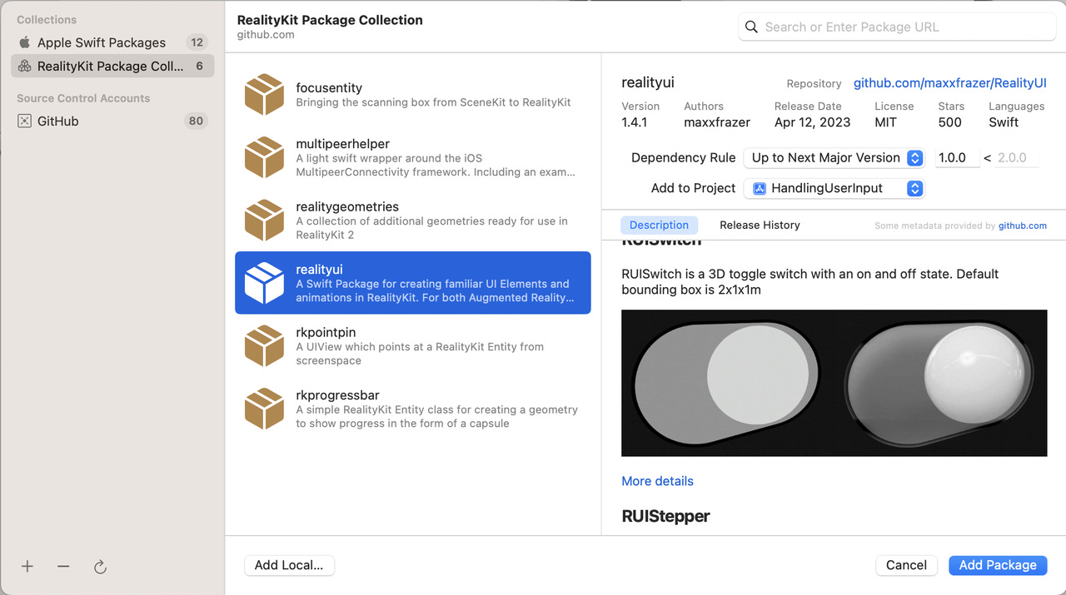
Task: Select the rkpointpin package title
Action: click(x=326, y=332)
